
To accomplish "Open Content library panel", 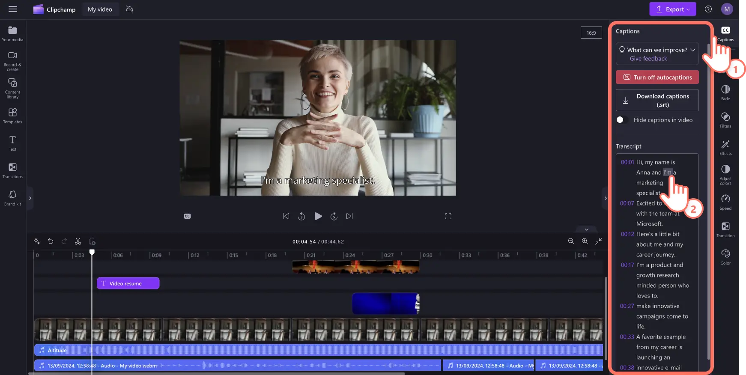I will point(12,89).
